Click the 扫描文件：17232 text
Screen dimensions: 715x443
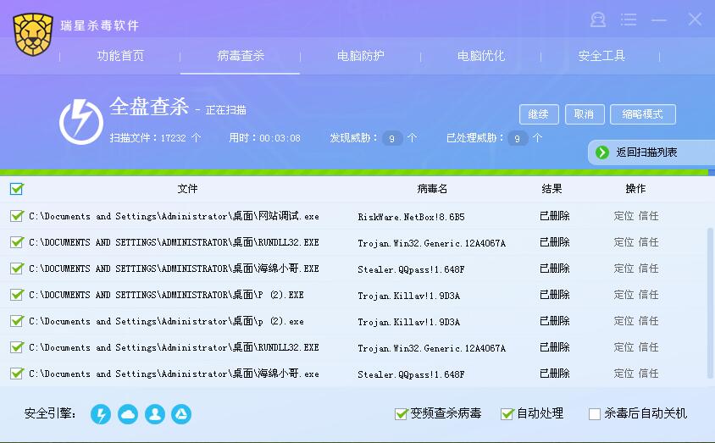[155, 137]
